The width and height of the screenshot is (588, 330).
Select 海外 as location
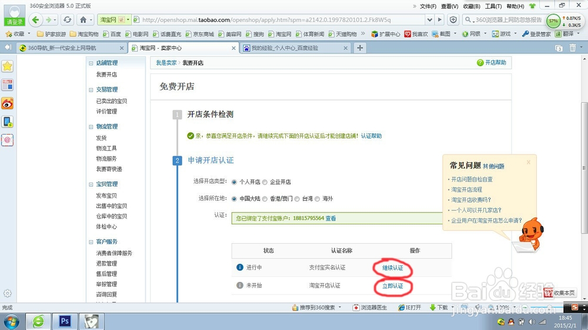318,199
